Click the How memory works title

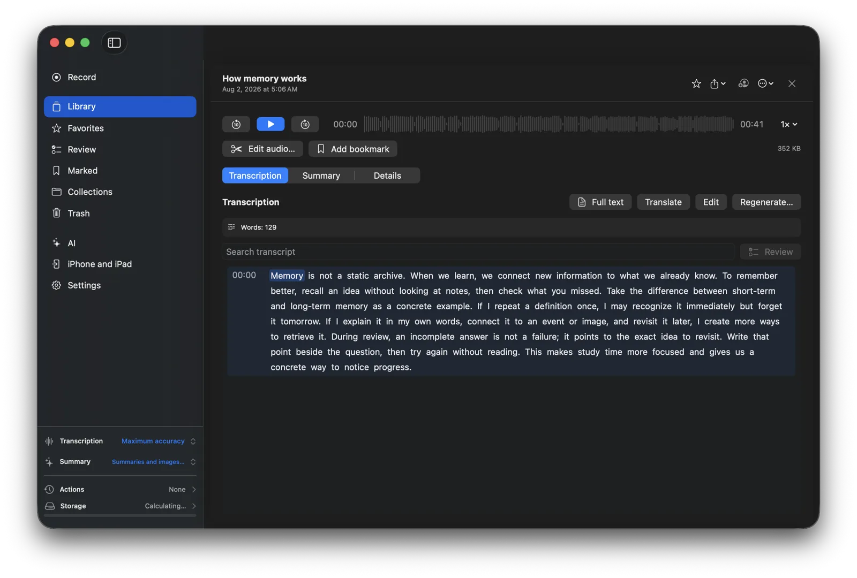coord(265,78)
